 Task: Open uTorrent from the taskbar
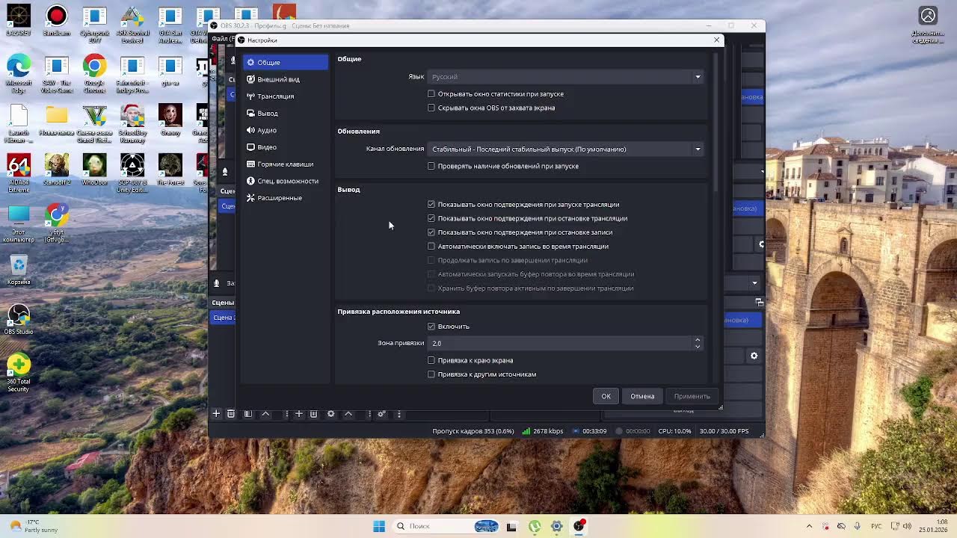tap(535, 526)
